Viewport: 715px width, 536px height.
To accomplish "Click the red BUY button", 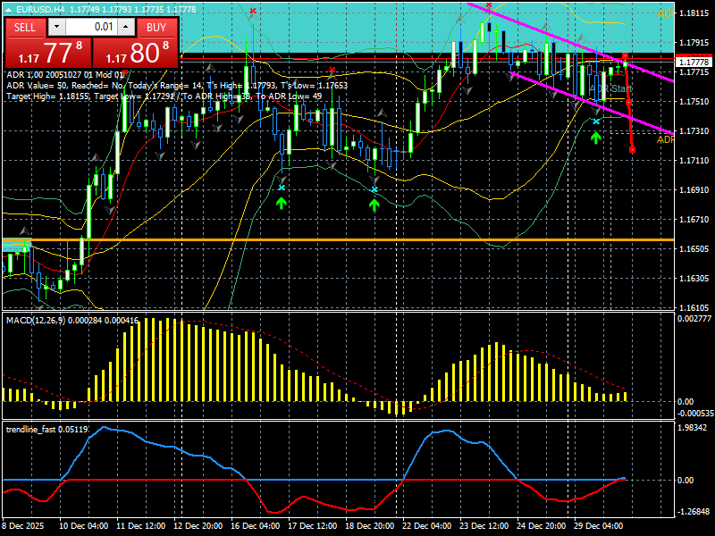I will pyautogui.click(x=156, y=28).
